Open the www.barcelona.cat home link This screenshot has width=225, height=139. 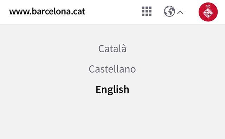point(47,12)
